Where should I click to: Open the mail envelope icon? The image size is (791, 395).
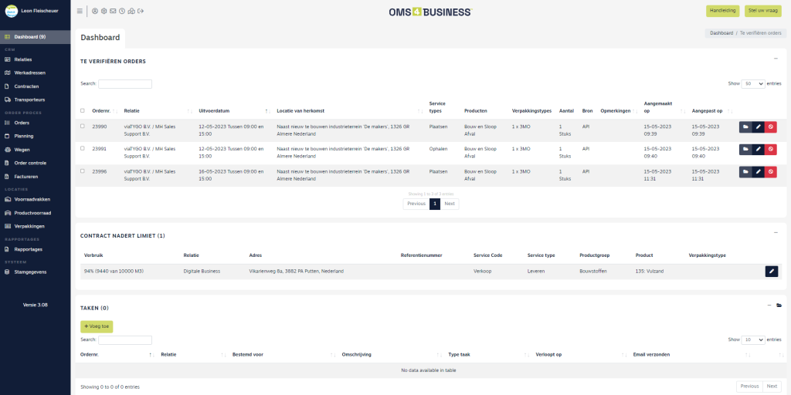113,11
